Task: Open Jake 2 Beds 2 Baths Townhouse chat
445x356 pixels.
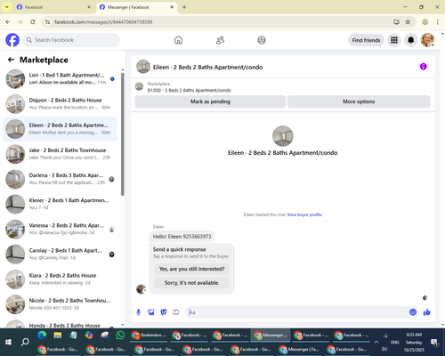Action: [60, 154]
